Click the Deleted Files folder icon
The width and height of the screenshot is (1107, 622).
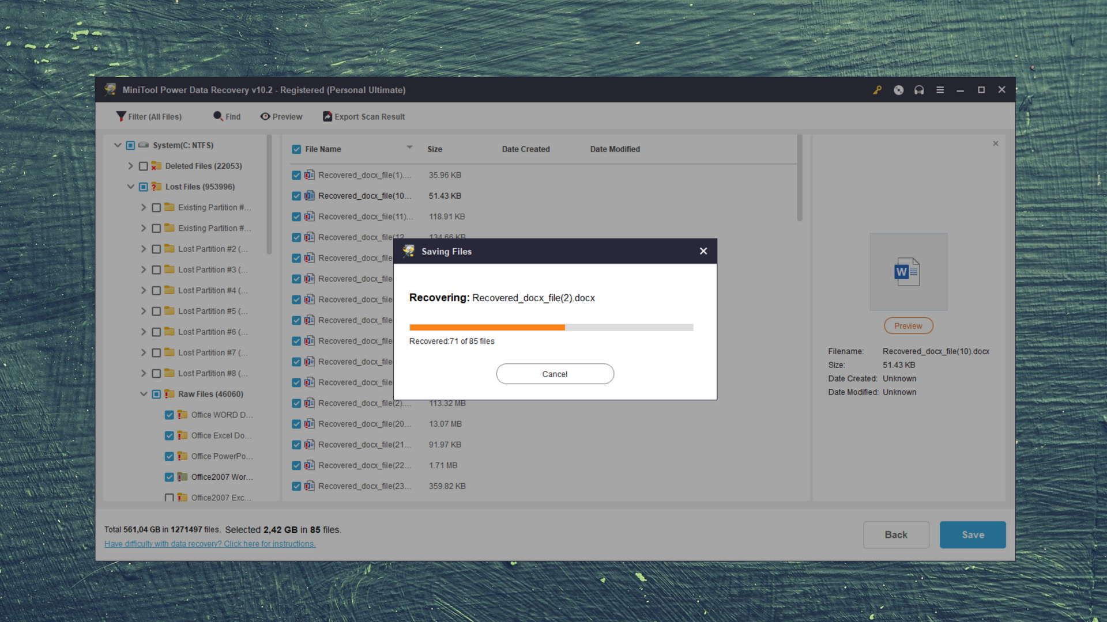point(156,166)
